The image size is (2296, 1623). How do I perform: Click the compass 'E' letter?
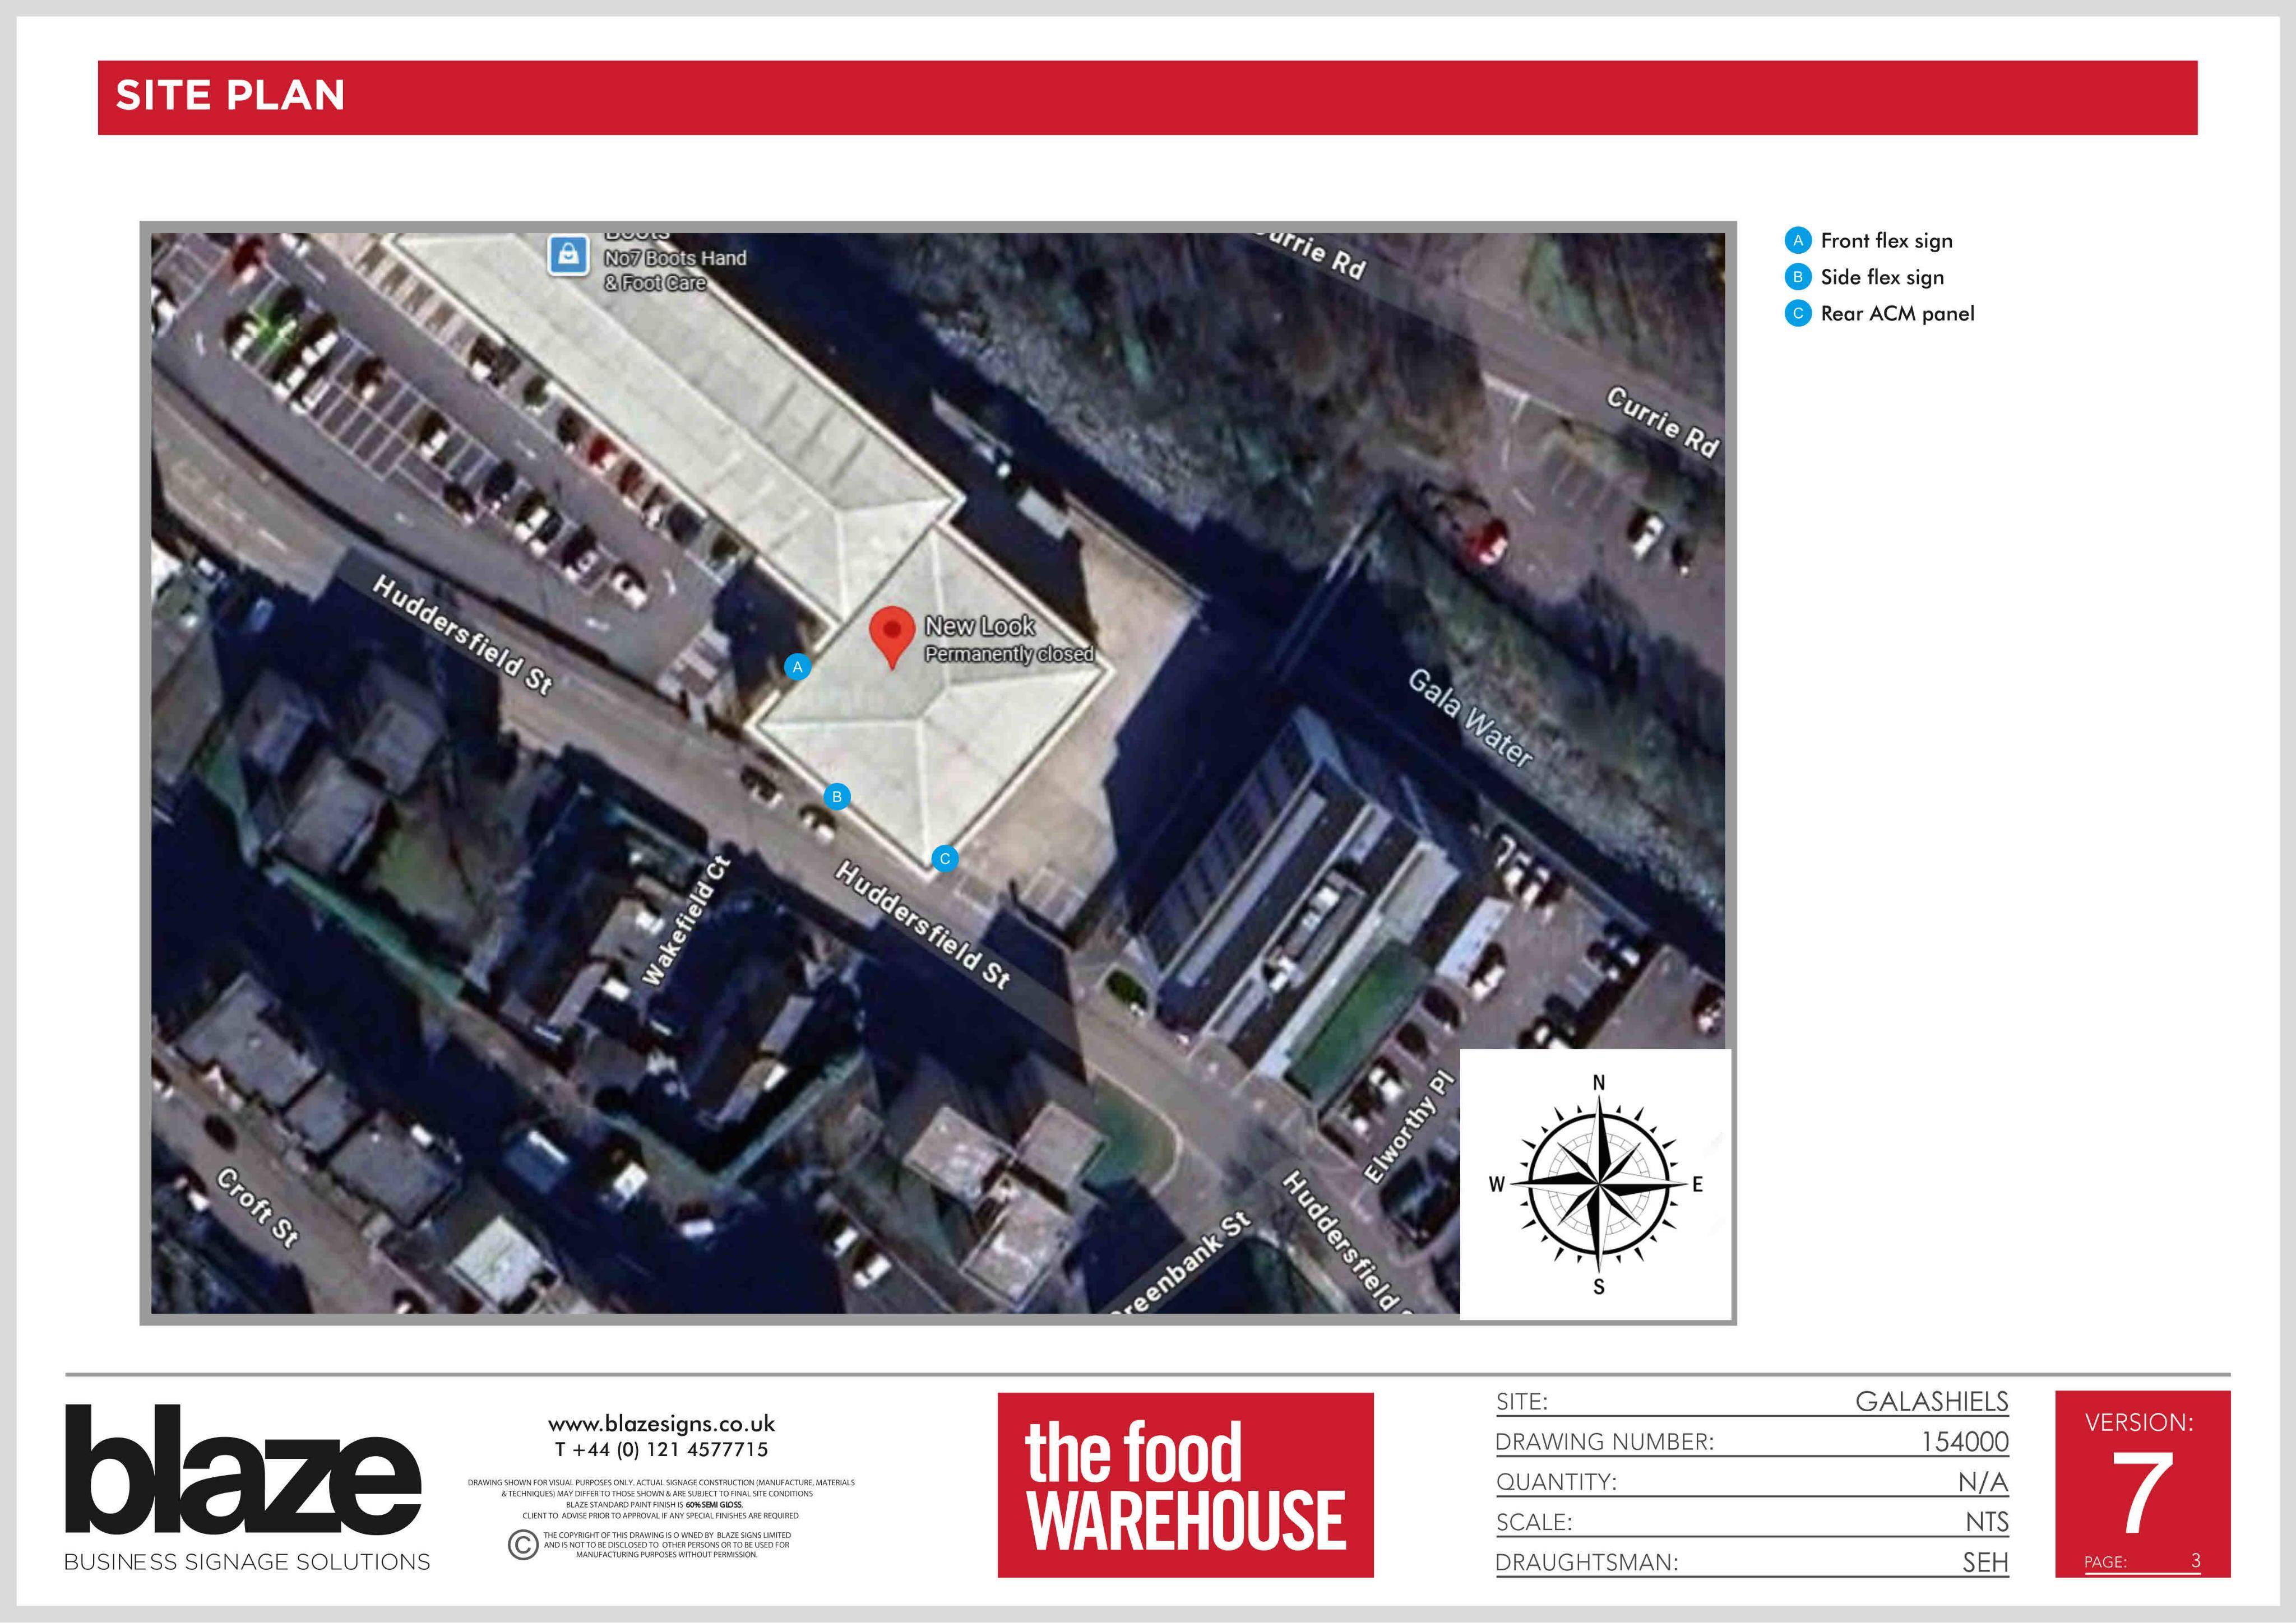1697,1185
